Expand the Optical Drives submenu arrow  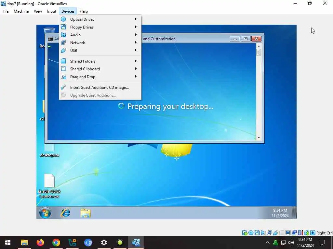point(136,19)
